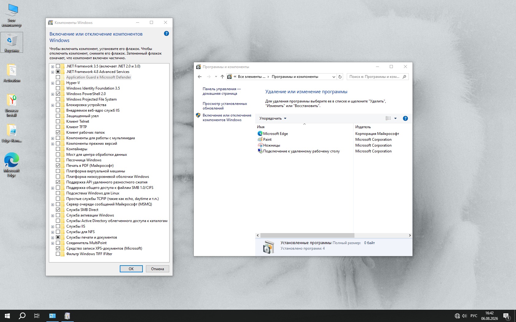516x322 pixels.
Task: Open the taskbar clock and date
Action: pos(490,316)
